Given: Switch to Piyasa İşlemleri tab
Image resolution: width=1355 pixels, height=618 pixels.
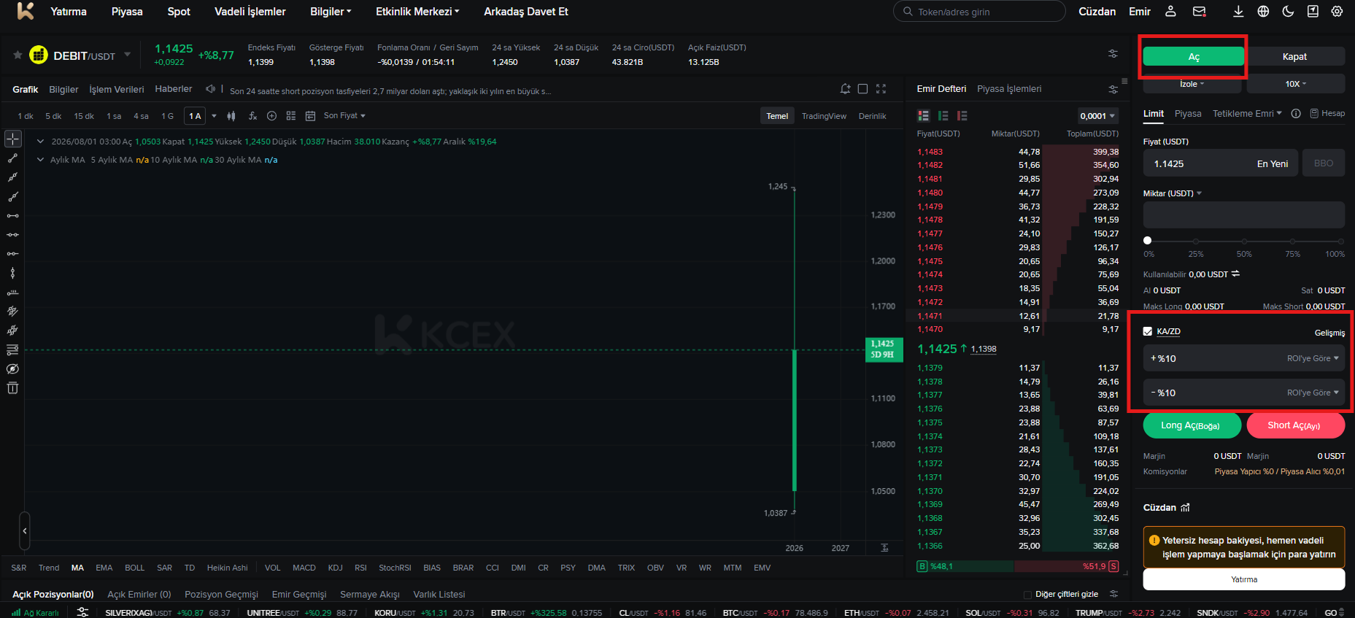Looking at the screenshot, I should pyautogui.click(x=1009, y=89).
